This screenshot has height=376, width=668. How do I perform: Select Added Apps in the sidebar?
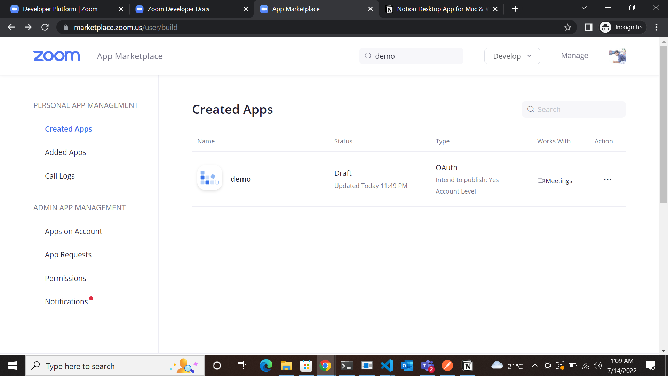[x=65, y=152]
